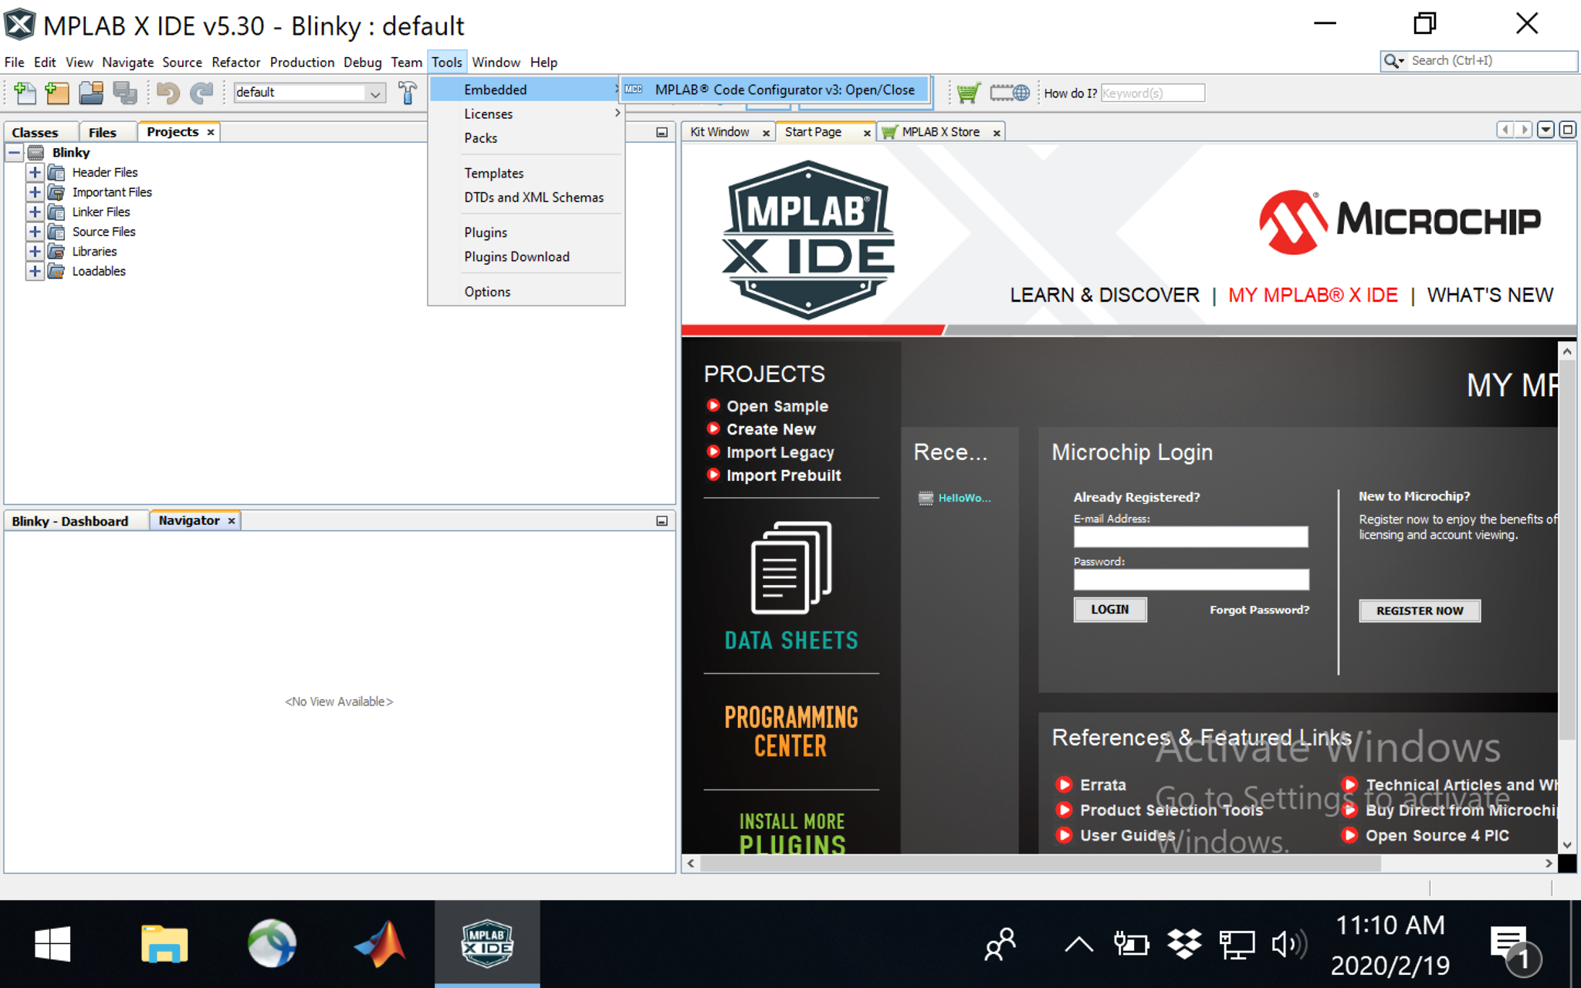Switch to the Classes tab
This screenshot has width=1581, height=988.
pos(36,133)
